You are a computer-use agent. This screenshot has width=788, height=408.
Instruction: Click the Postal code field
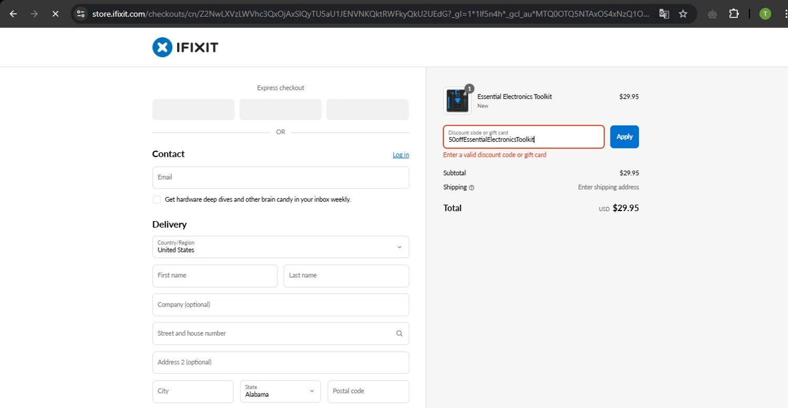point(368,391)
